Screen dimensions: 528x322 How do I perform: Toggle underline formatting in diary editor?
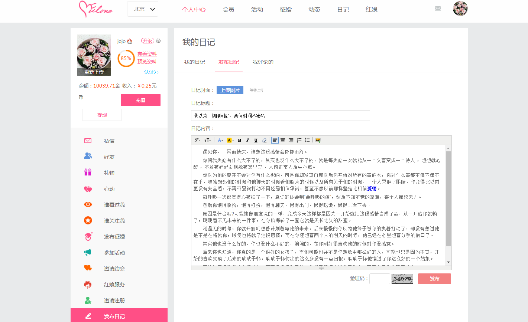click(256, 140)
